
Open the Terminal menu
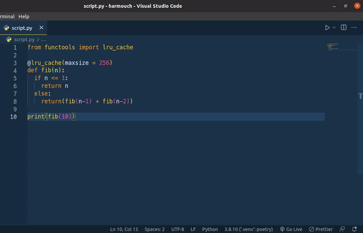7,16
